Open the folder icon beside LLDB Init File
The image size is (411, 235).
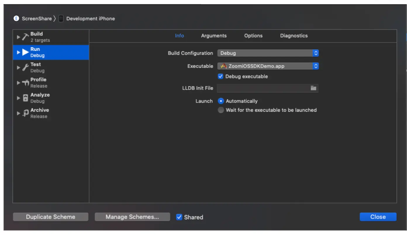click(313, 88)
